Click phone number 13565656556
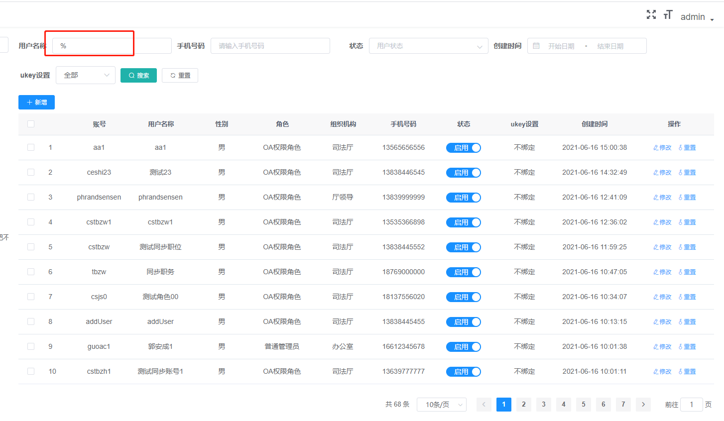Screen dimensions: 724x421 (403, 147)
